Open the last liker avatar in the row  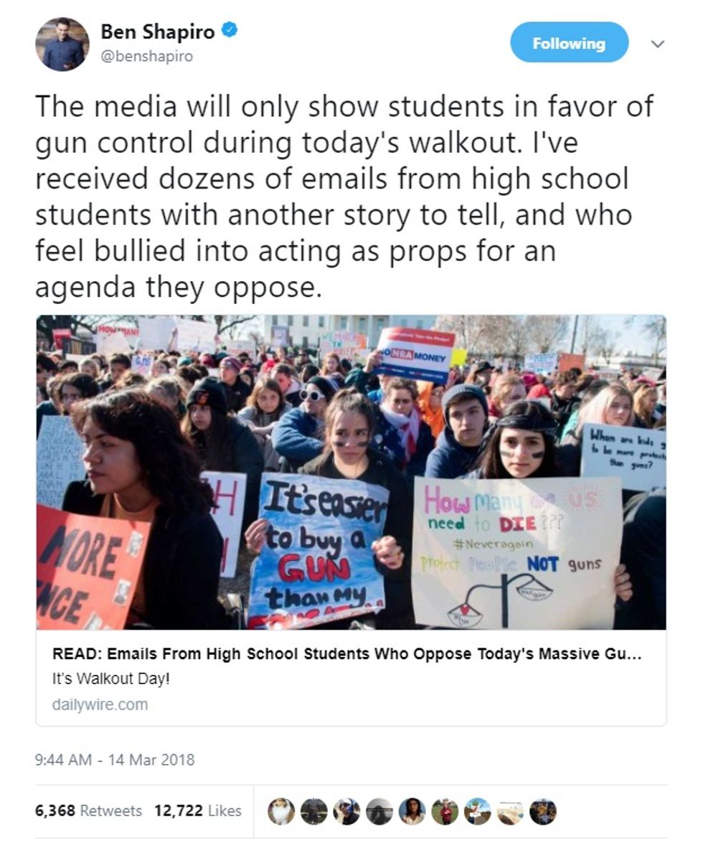pos(543,811)
